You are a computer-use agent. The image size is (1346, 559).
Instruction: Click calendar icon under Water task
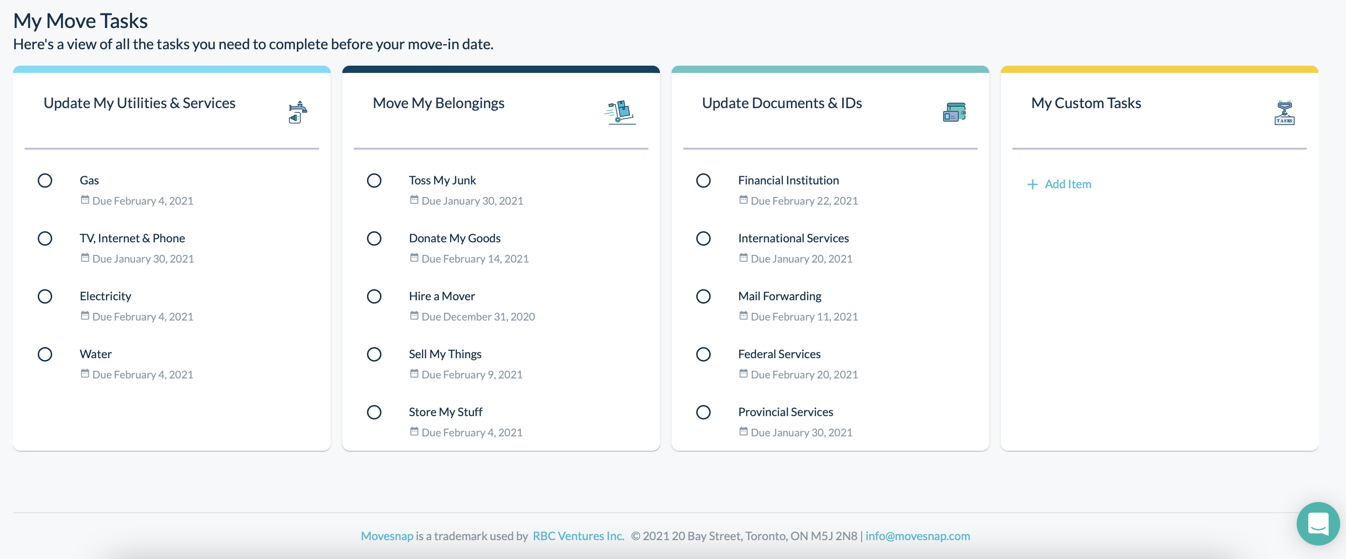coord(85,374)
